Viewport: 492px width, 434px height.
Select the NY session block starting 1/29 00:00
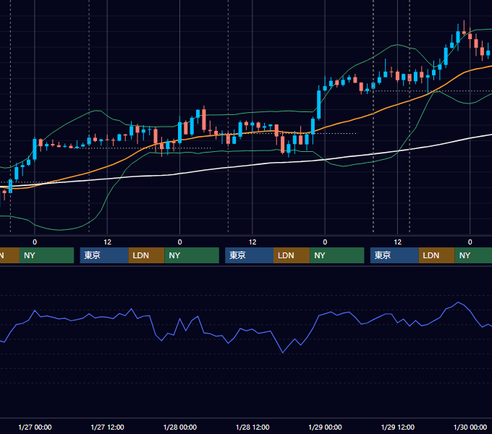pyautogui.click(x=337, y=255)
